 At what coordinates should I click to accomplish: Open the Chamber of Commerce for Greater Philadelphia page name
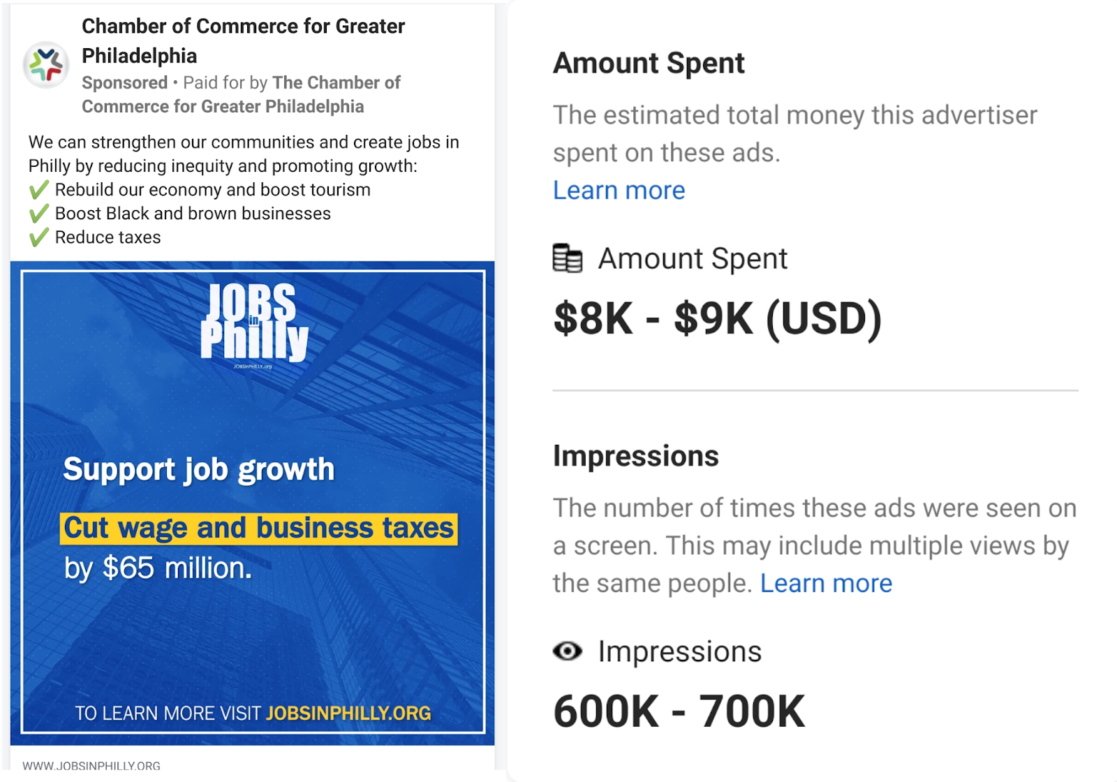point(243,40)
